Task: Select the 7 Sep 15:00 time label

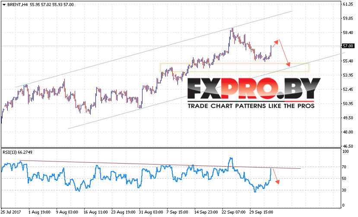Action: point(177,212)
